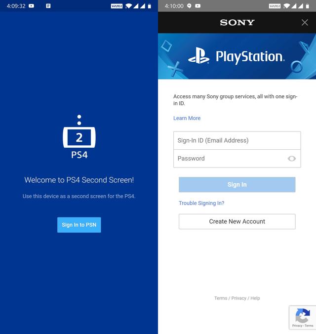Tap the battery icon in left status bar
The height and width of the screenshot is (334, 316).
(150, 6)
